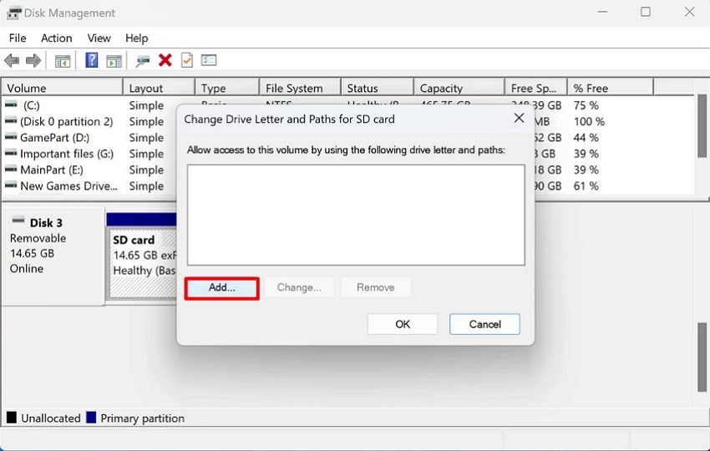Viewport: 710px width, 451px height.
Task: Select the Important files (G:) volume
Action: click(67, 154)
